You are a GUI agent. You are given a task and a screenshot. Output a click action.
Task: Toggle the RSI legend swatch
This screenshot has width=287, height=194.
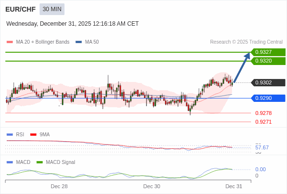10,135
